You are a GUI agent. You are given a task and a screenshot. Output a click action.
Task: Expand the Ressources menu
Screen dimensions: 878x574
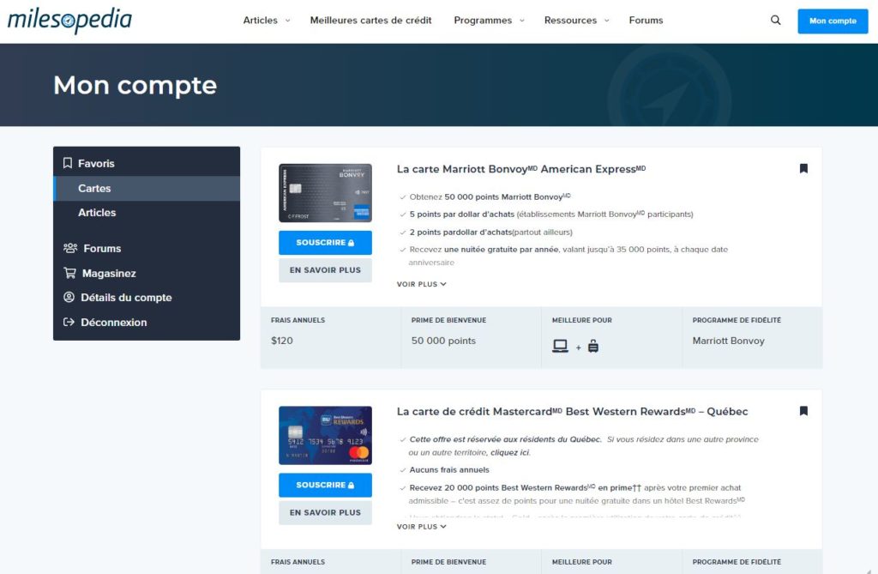pos(576,21)
